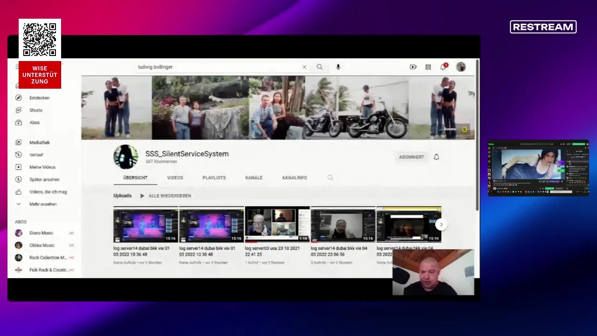
Task: Click the Restream logo
Action: coord(543,27)
